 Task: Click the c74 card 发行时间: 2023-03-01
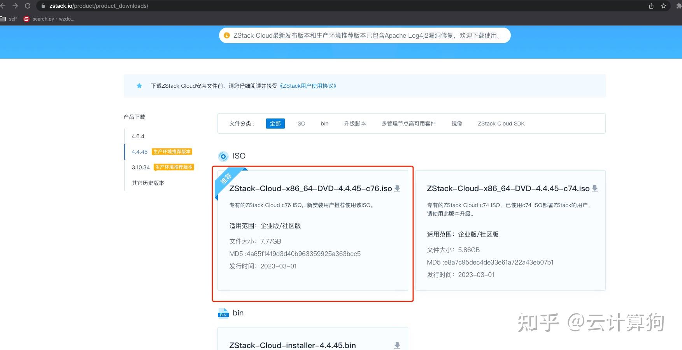[x=461, y=275]
